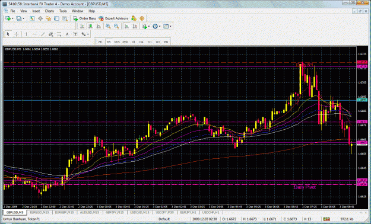The width and height of the screenshot is (371, 224).
Task: Toggle the Market Watch panel icon
Action: pos(32,18)
